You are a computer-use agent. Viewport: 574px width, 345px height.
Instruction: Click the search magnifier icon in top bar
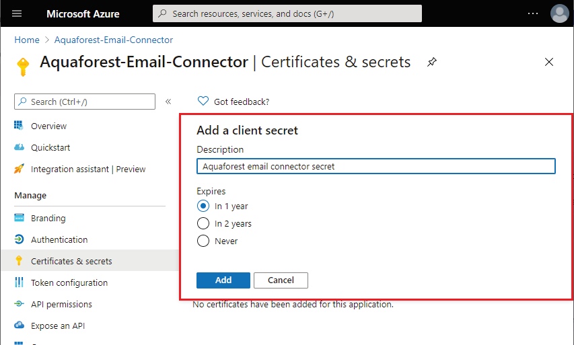click(x=163, y=13)
